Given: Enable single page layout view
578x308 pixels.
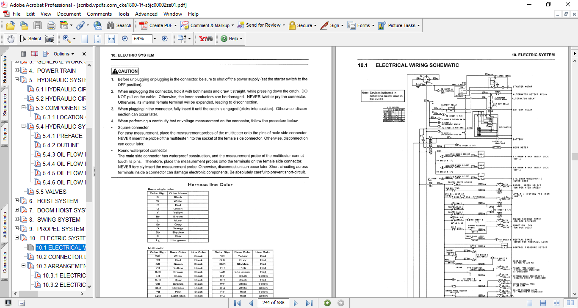Looking at the screenshot, I should (x=529, y=303).
